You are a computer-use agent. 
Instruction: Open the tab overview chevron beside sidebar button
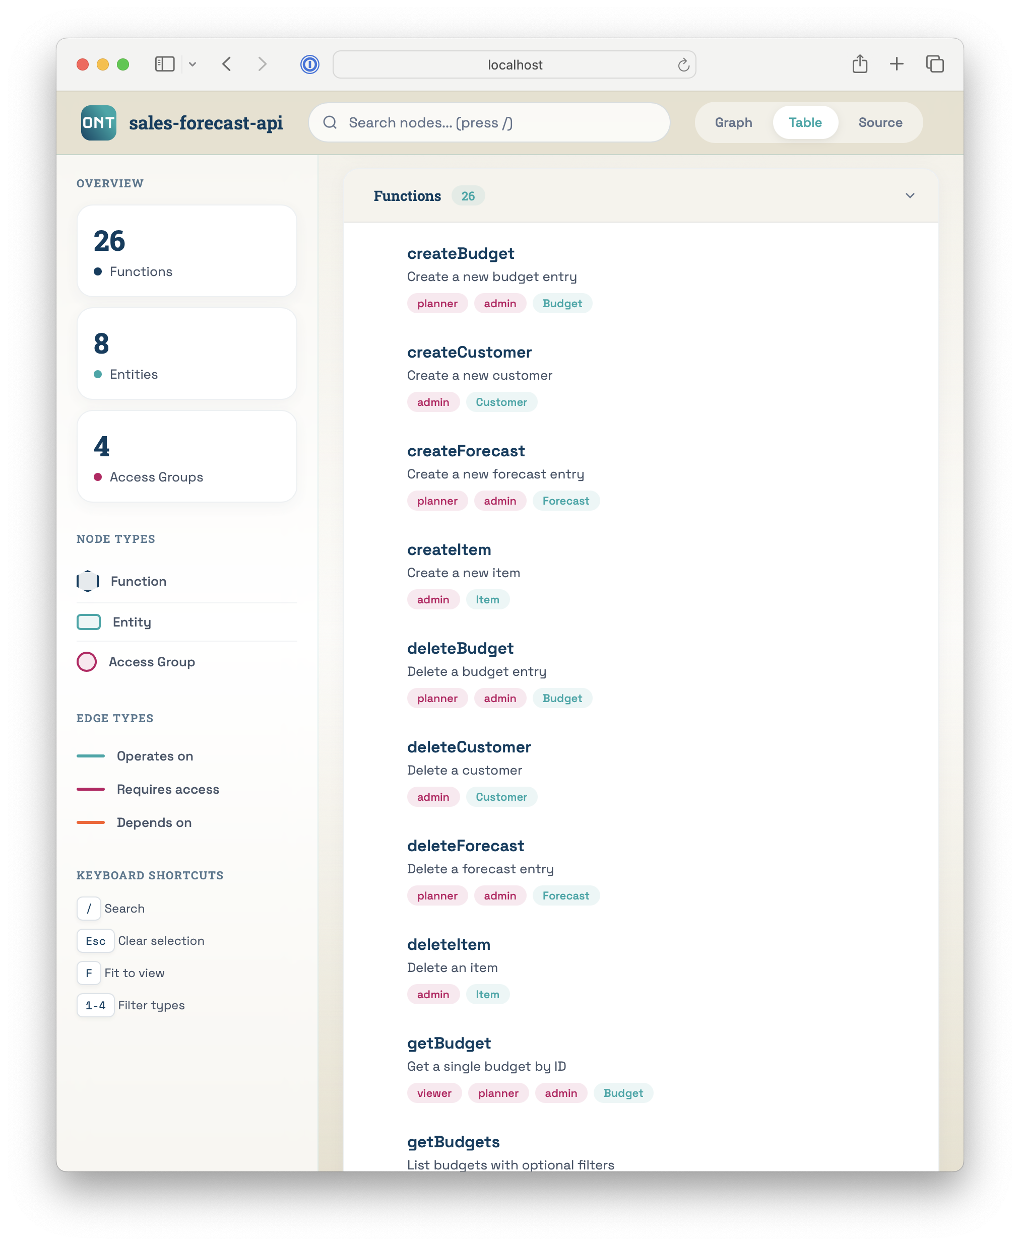(x=193, y=64)
